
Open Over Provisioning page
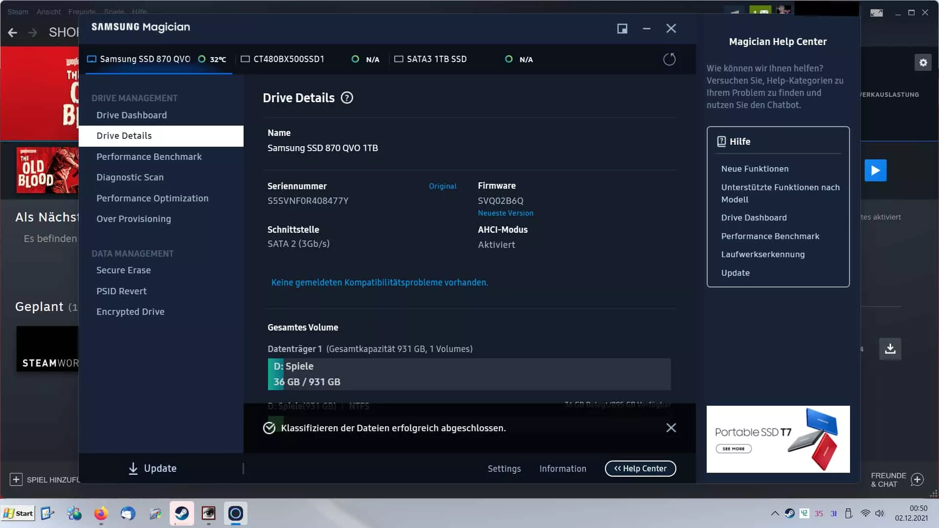point(134,219)
